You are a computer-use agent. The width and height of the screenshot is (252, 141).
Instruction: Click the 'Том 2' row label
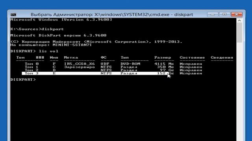click(x=31, y=70)
